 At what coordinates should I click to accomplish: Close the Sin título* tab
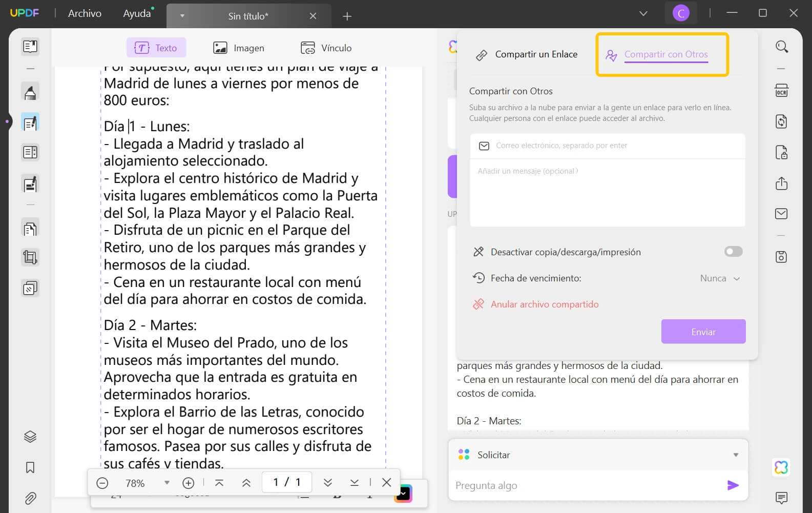tap(313, 16)
